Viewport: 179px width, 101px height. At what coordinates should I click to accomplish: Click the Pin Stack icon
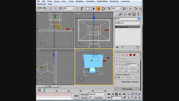pyautogui.click(x=117, y=47)
